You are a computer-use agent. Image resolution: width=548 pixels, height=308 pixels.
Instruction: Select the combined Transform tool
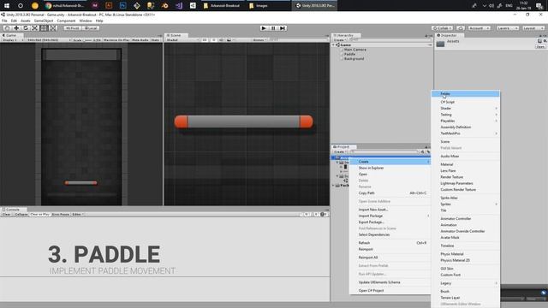[53, 28]
